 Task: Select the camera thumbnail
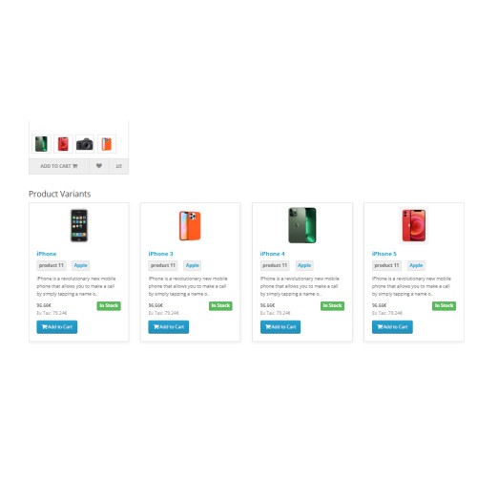point(85,144)
